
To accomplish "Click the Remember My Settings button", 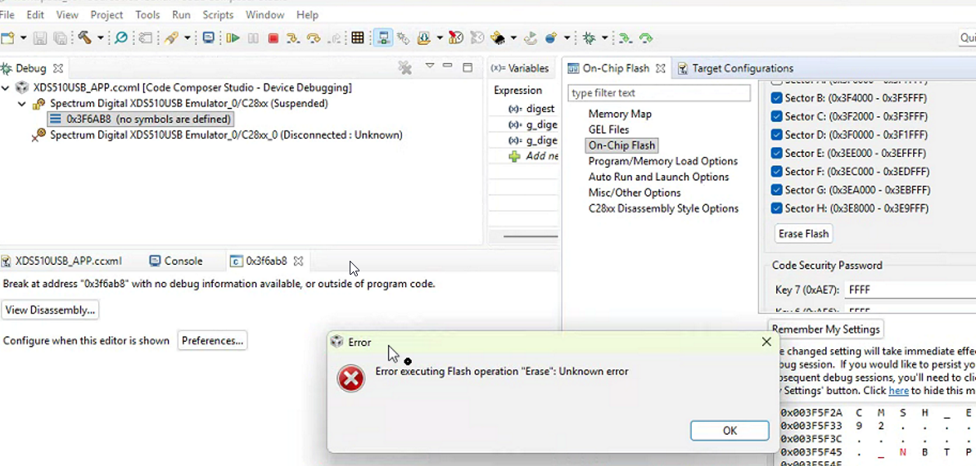I will [825, 329].
